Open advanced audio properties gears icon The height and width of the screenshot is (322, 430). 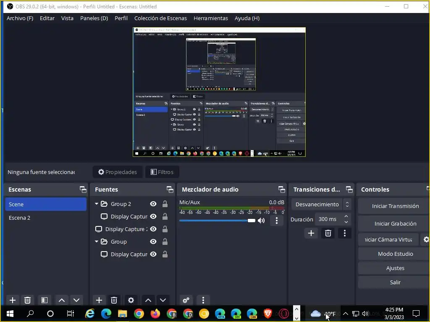186,300
